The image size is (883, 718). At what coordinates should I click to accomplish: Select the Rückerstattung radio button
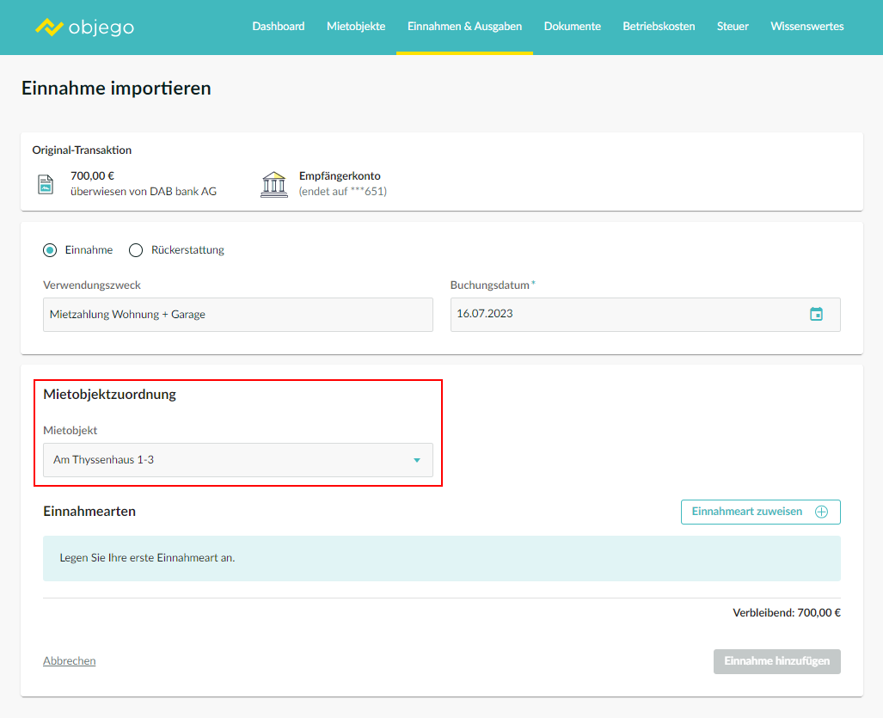pyautogui.click(x=136, y=250)
